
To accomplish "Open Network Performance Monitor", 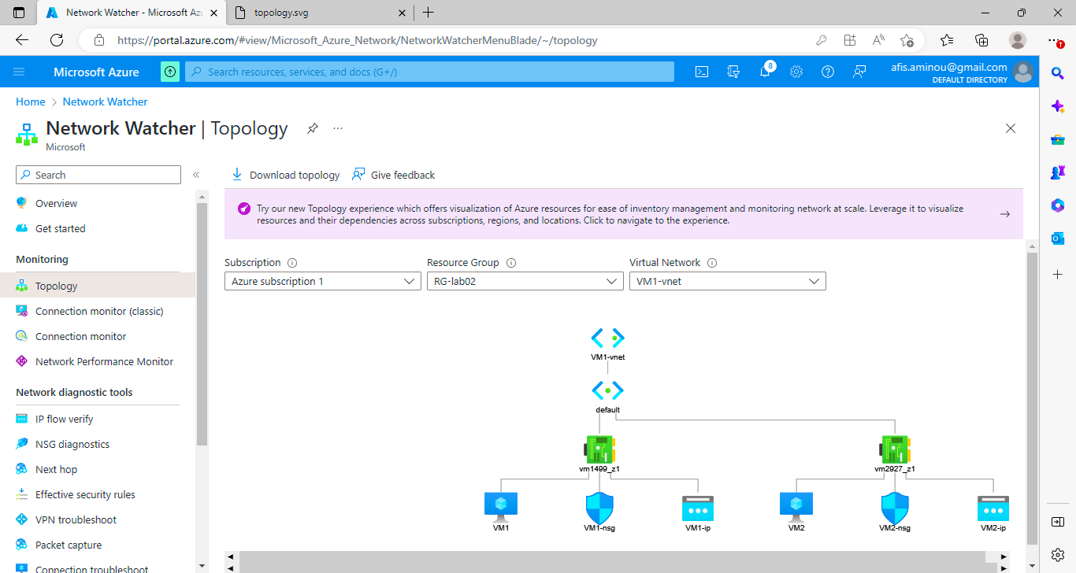I will tap(104, 361).
